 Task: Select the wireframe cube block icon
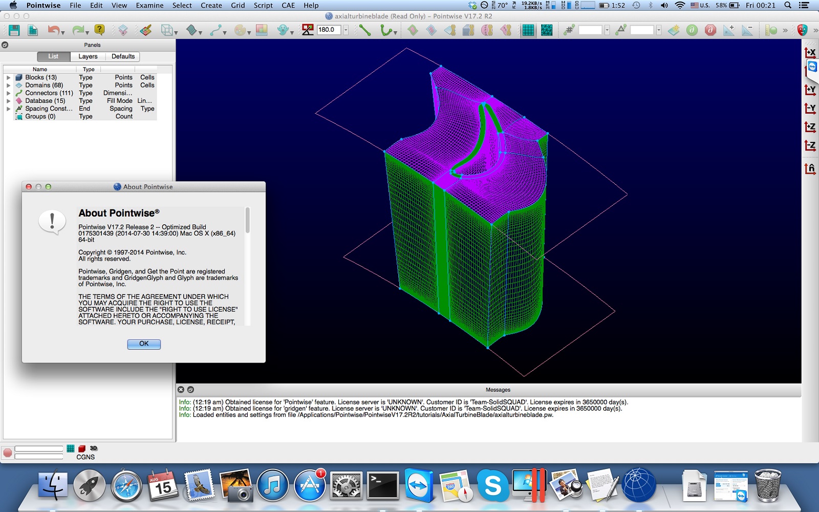tap(167, 30)
